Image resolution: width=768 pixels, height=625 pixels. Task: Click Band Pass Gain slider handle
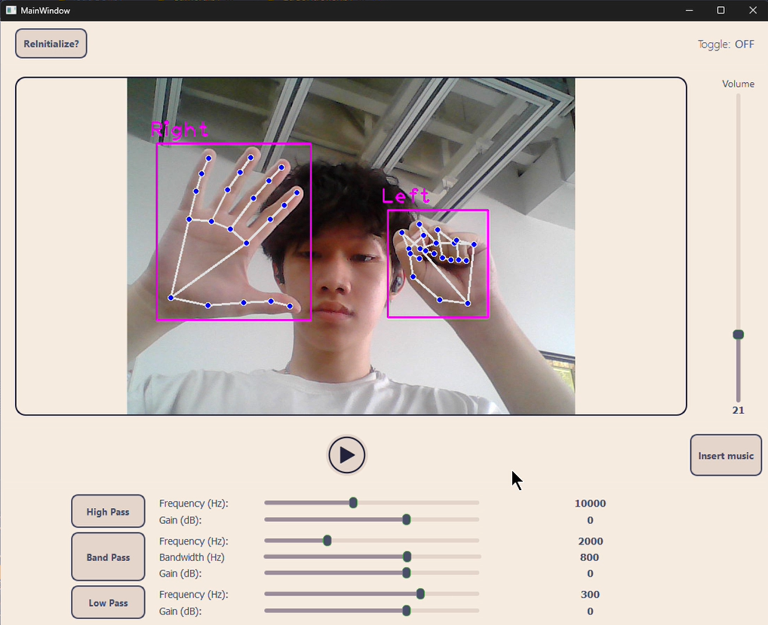[x=407, y=574]
